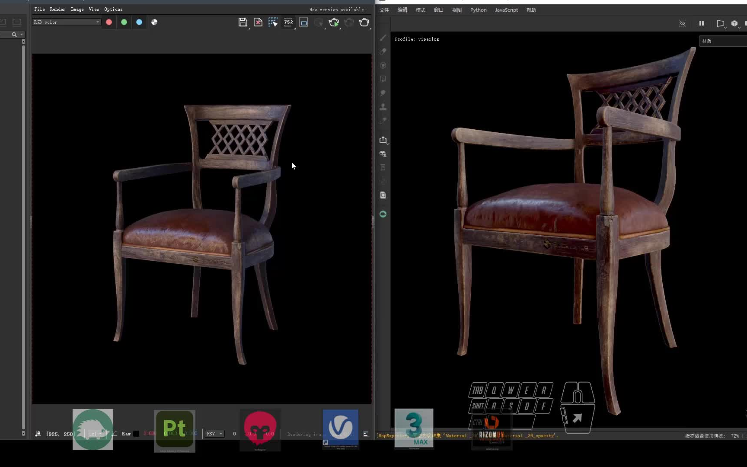
Task: Click the export/share resources icon
Action: [x=383, y=140]
